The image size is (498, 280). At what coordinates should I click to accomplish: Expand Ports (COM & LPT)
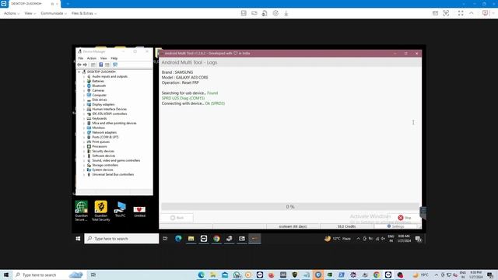[x=84, y=137]
